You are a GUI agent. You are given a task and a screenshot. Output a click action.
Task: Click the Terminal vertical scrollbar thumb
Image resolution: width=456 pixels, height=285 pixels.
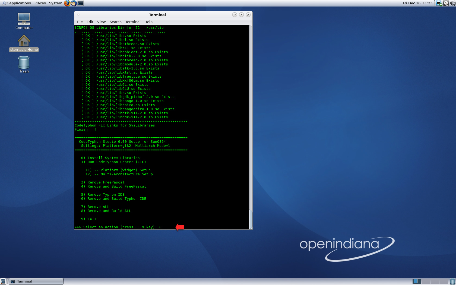[x=251, y=219]
